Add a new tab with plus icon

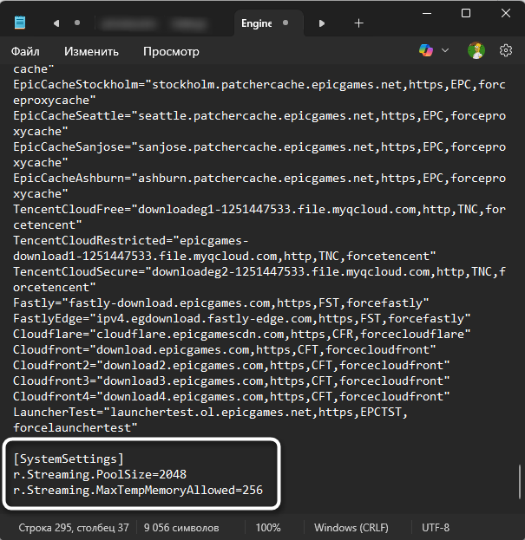358,23
